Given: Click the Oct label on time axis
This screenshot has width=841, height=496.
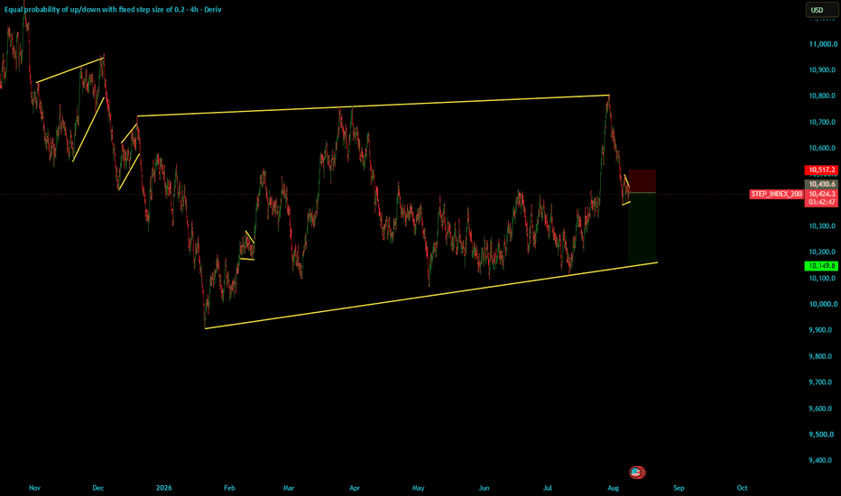Looking at the screenshot, I should click(x=742, y=488).
